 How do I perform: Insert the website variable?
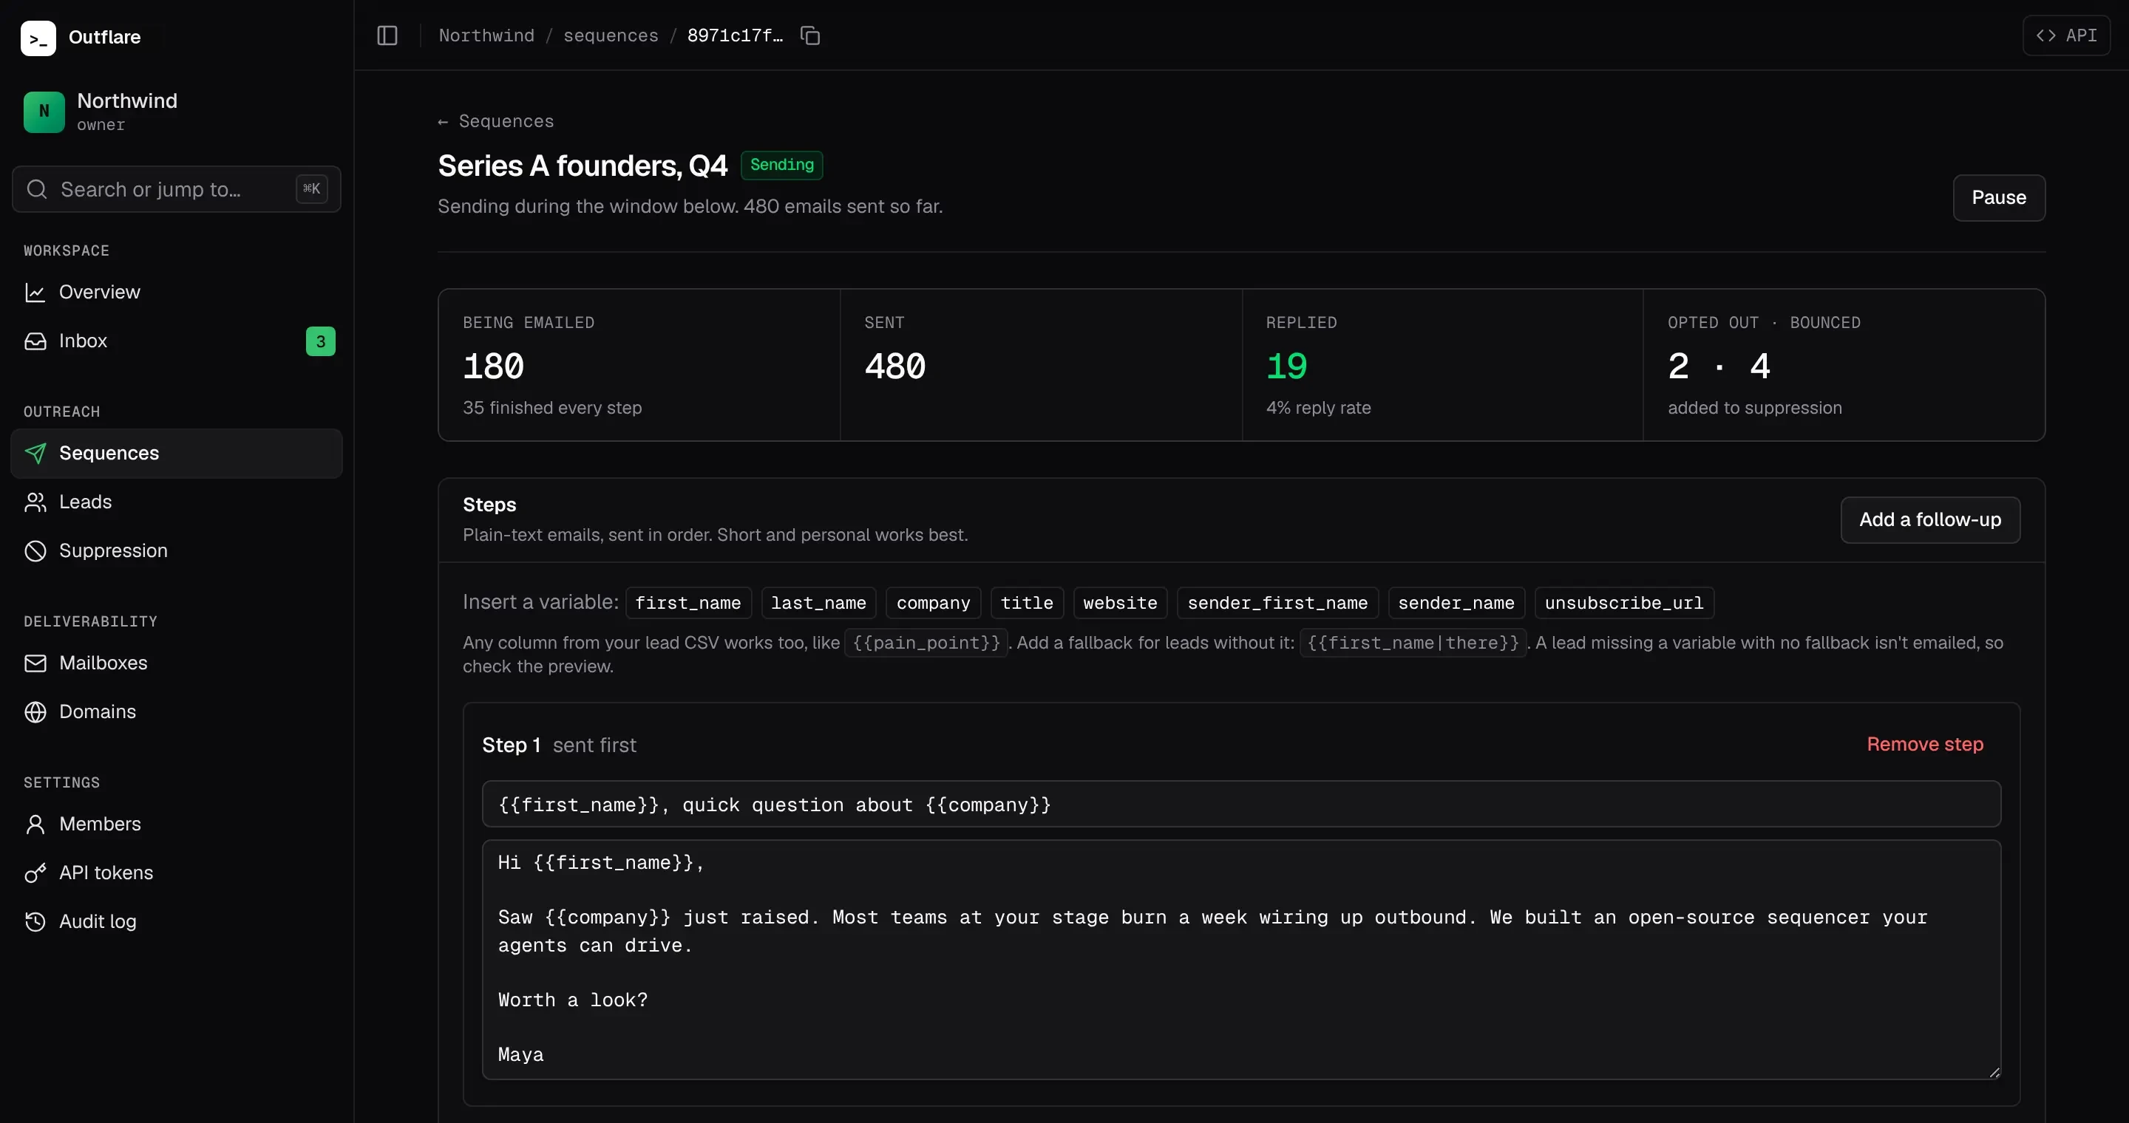click(1120, 603)
